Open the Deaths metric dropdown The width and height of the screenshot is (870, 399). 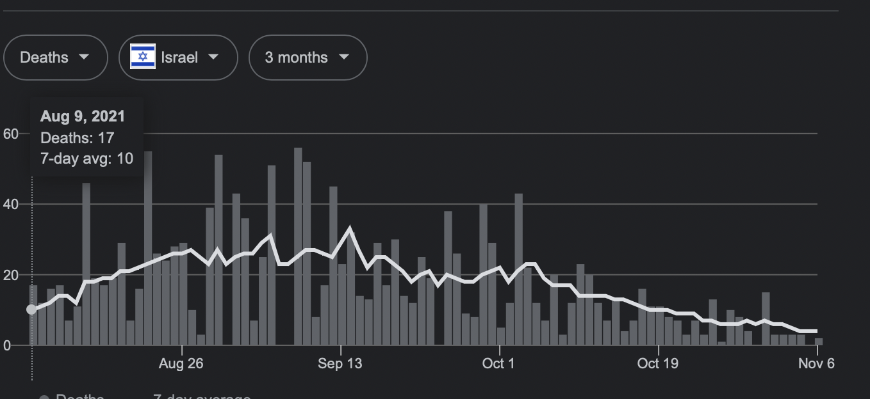click(56, 58)
